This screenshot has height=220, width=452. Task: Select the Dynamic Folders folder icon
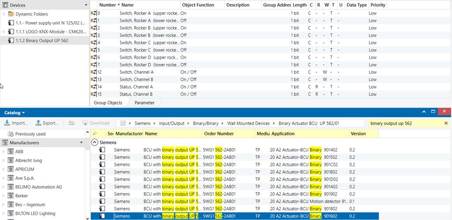coord(11,14)
